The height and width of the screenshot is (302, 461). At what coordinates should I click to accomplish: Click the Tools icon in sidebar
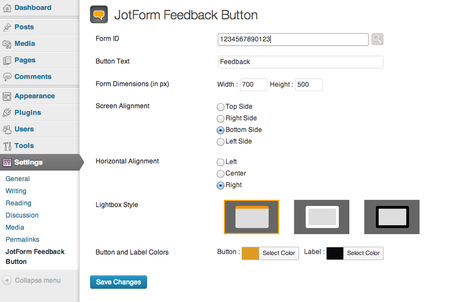(6, 145)
